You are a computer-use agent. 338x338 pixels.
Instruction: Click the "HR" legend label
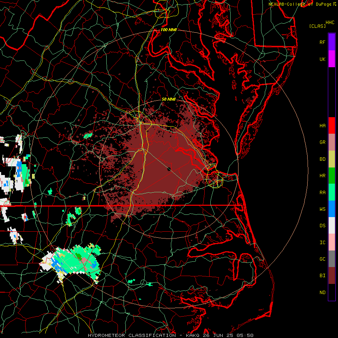322,176
